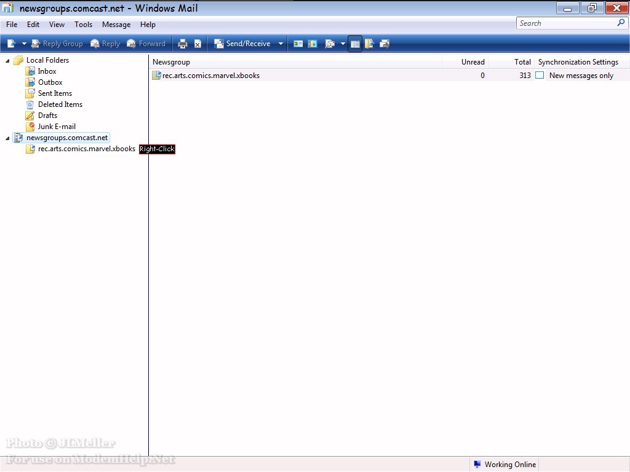The height and width of the screenshot is (472, 630).
Task: Click the Find toolbar icon
Action: 330,44
